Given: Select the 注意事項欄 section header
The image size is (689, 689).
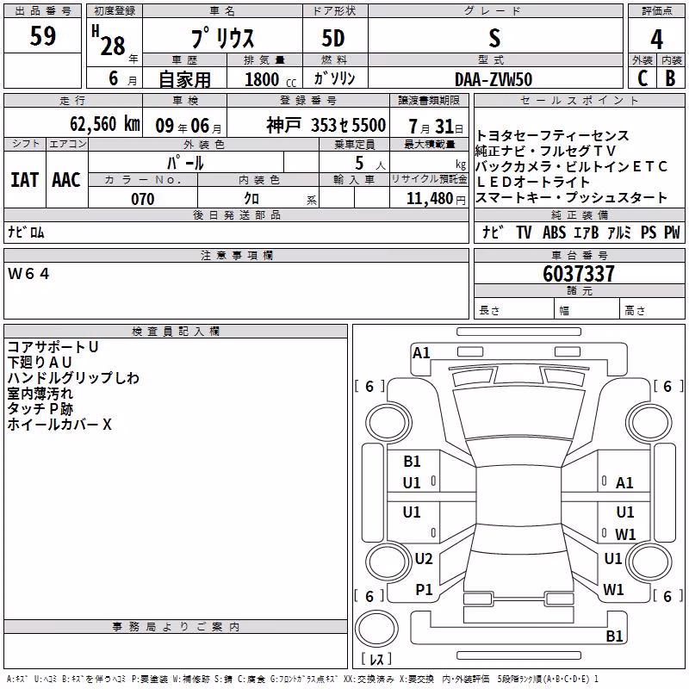Looking at the screenshot, I should (236, 255).
